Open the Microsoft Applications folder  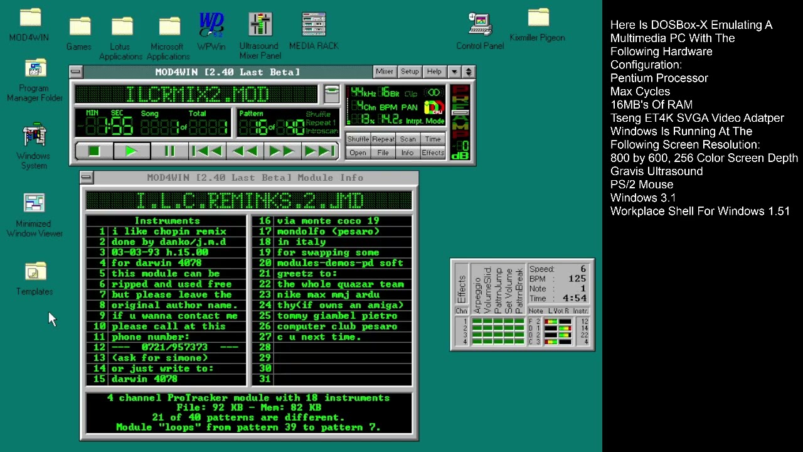pyautogui.click(x=168, y=38)
